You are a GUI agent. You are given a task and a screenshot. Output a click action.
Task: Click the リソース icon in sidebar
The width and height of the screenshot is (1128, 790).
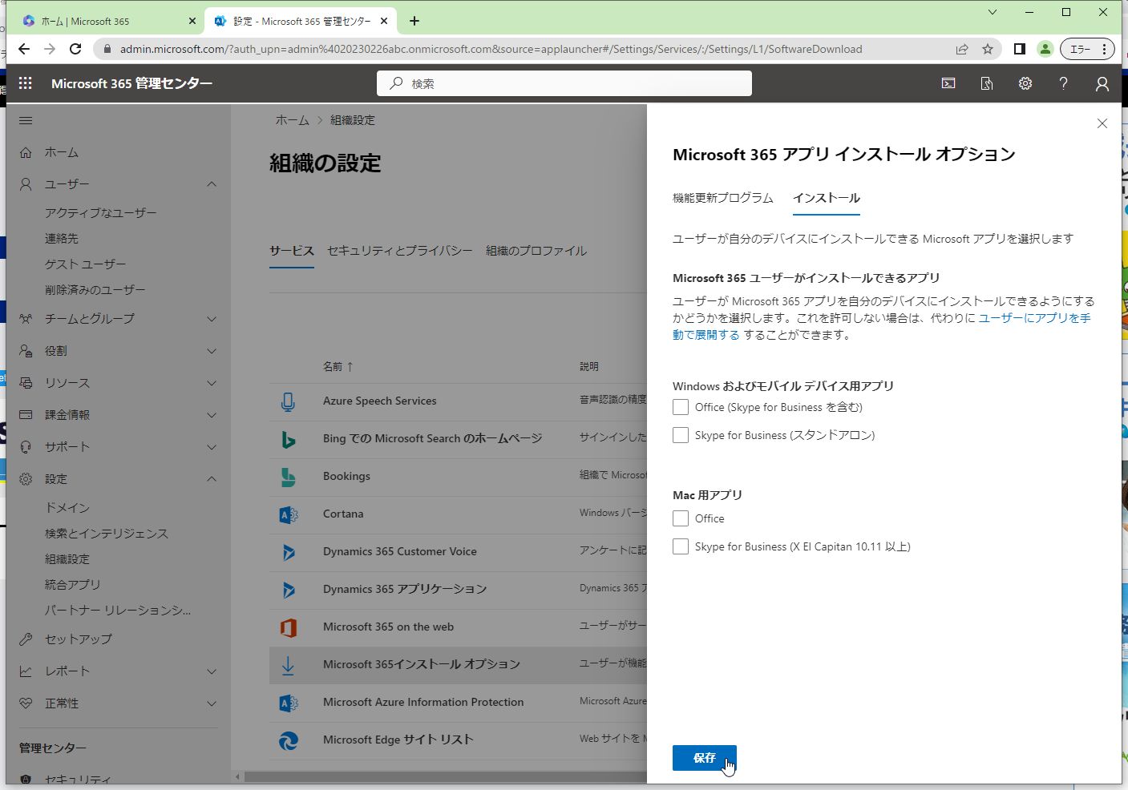click(26, 383)
